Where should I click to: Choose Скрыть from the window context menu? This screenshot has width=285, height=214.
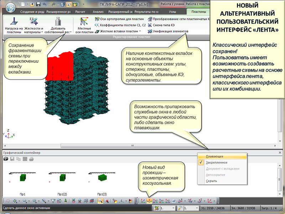point(211,181)
